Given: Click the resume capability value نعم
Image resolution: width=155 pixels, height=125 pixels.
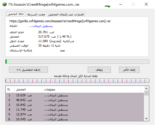Looking at the screenshot, I should tap(62, 51).
